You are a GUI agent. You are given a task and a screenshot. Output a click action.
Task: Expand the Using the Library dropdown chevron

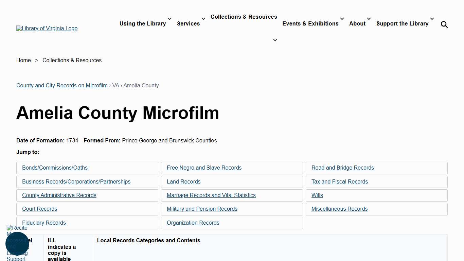[x=169, y=19]
